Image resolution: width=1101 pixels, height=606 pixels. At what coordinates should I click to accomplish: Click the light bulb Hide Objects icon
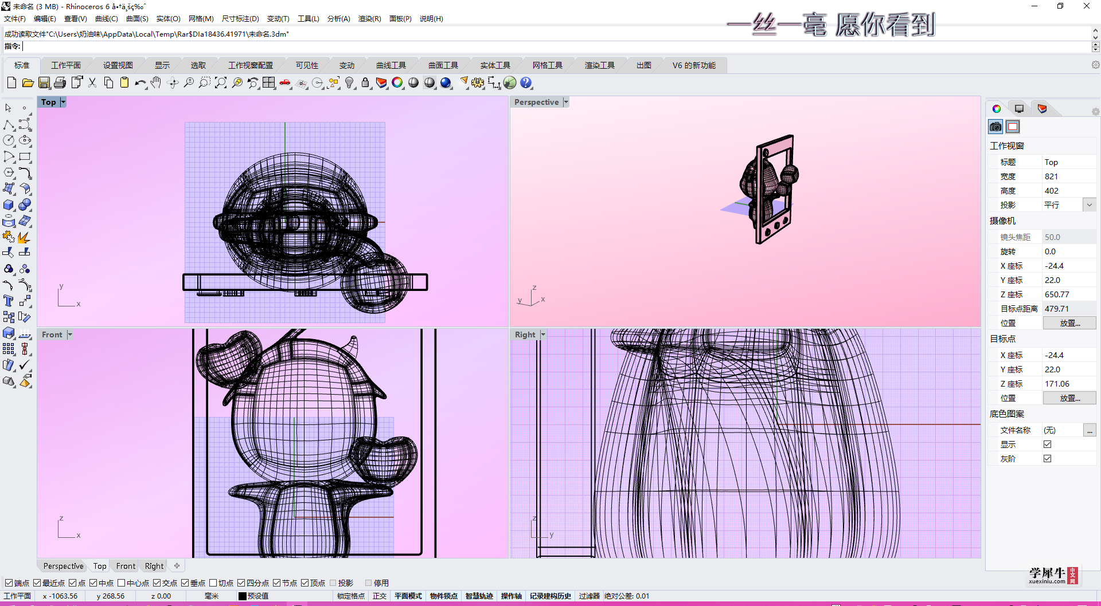(349, 83)
